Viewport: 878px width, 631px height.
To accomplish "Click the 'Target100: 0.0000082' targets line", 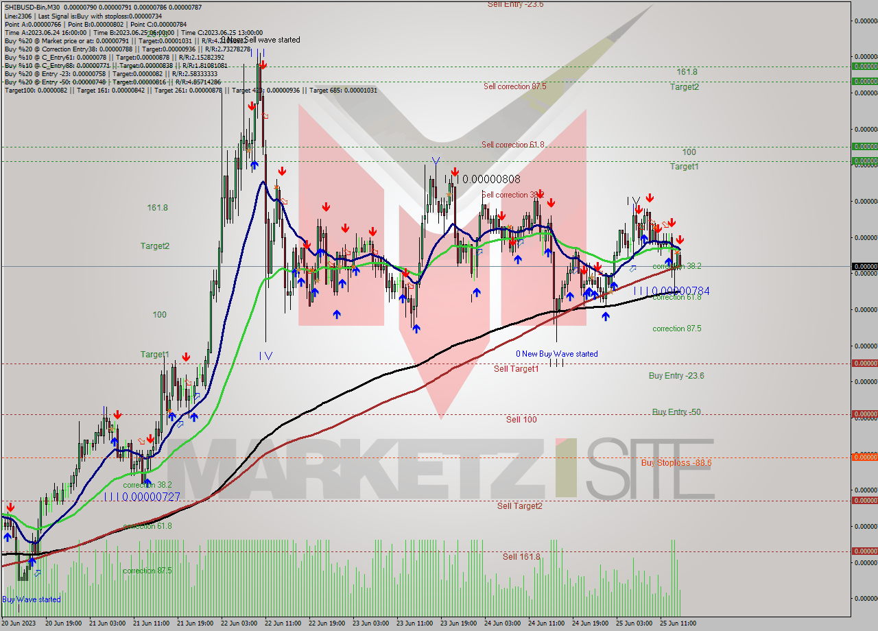I will tap(191, 90).
